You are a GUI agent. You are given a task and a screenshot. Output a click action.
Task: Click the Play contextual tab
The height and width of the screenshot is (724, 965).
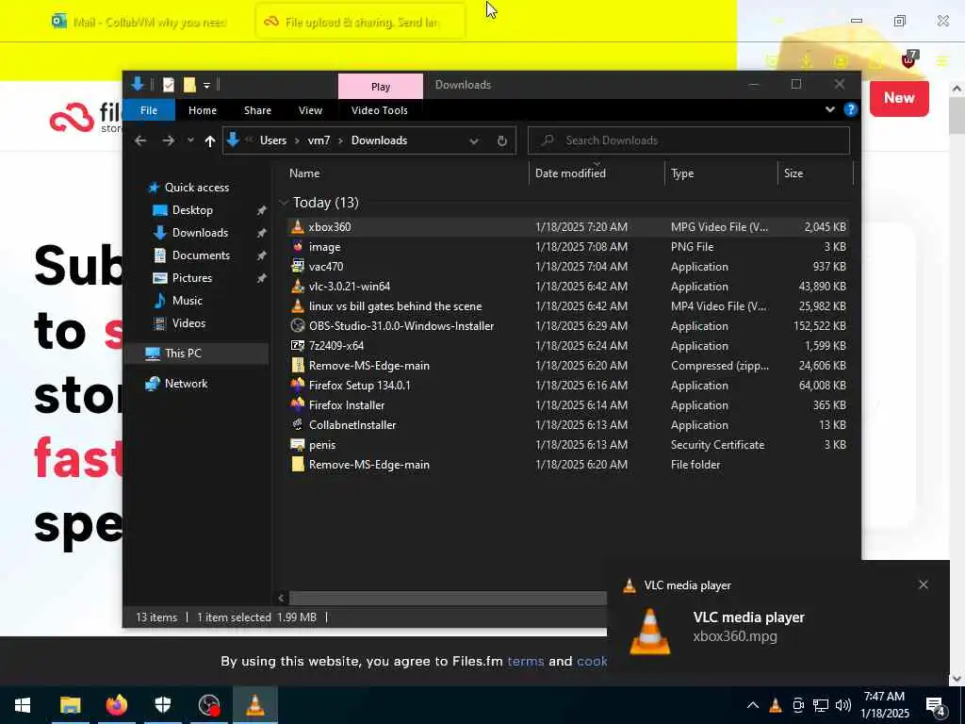381,87
